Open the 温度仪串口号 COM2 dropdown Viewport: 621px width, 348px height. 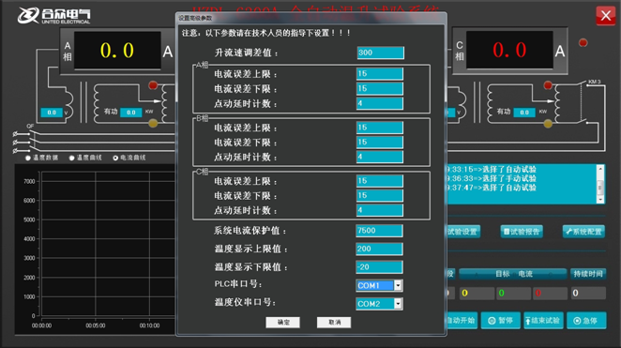[398, 304]
